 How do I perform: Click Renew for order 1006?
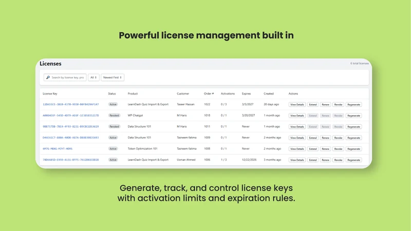[325, 160]
